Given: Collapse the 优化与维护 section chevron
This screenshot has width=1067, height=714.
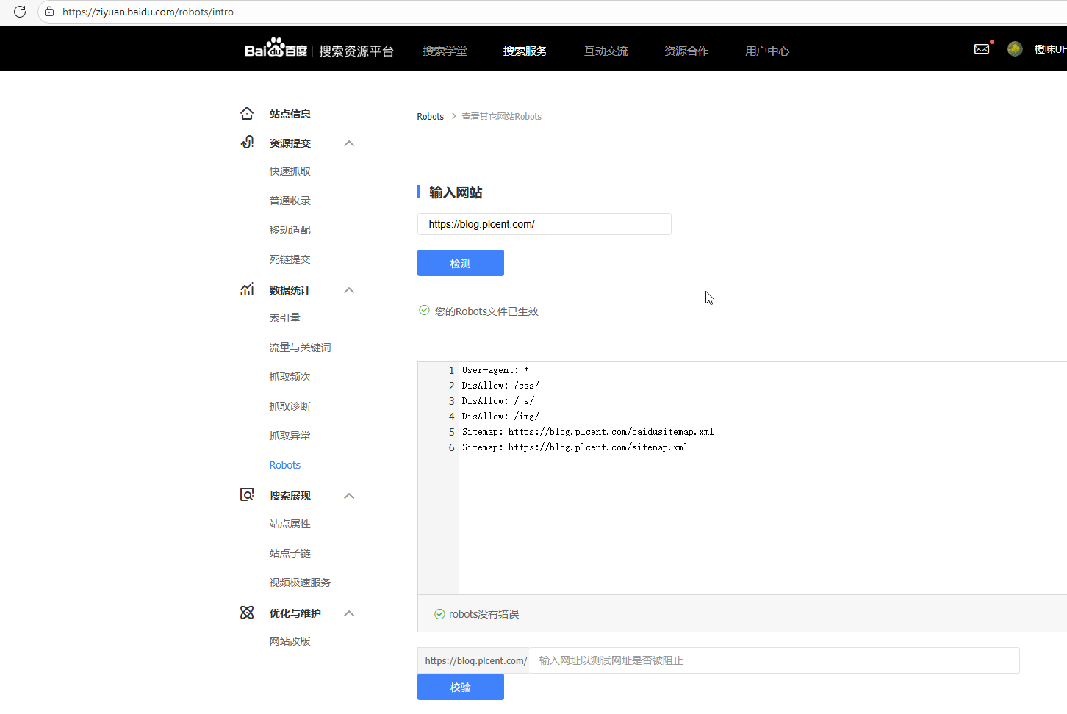Looking at the screenshot, I should [349, 613].
